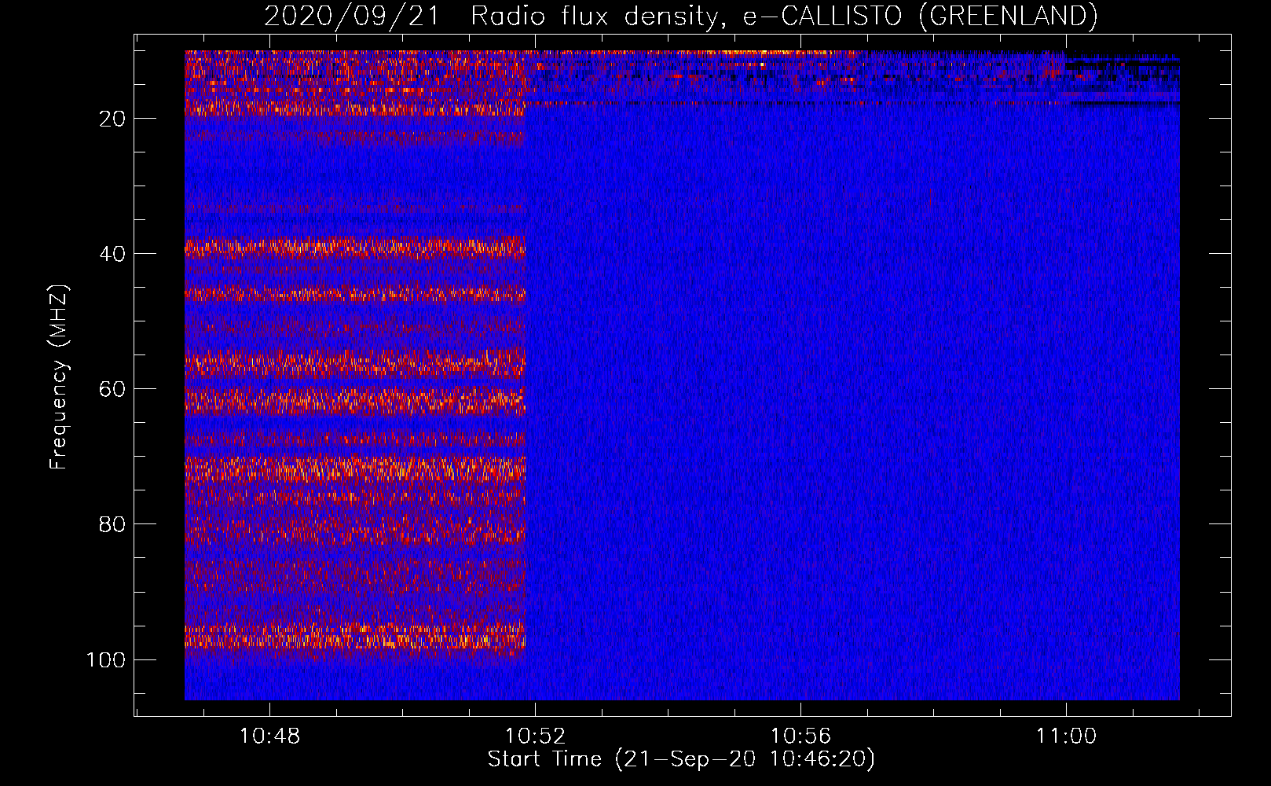1271x786 pixels.
Task: Click the 60 frequency tick label
Action: coord(112,389)
